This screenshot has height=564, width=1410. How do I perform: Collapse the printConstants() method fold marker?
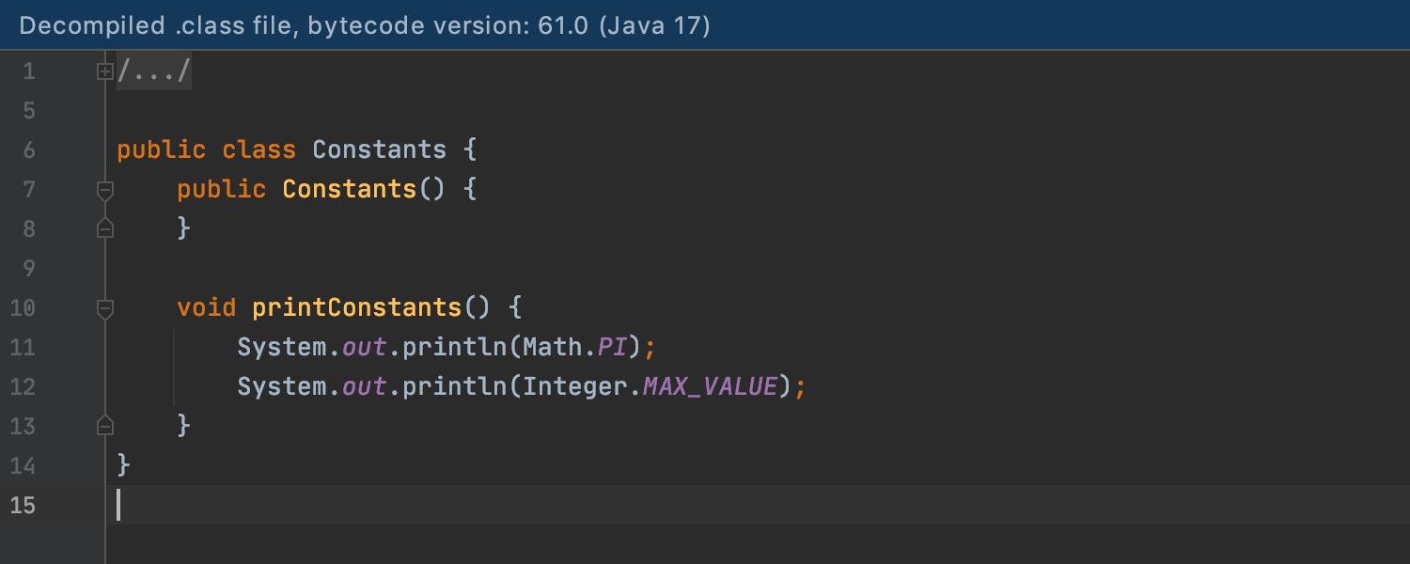point(105,307)
